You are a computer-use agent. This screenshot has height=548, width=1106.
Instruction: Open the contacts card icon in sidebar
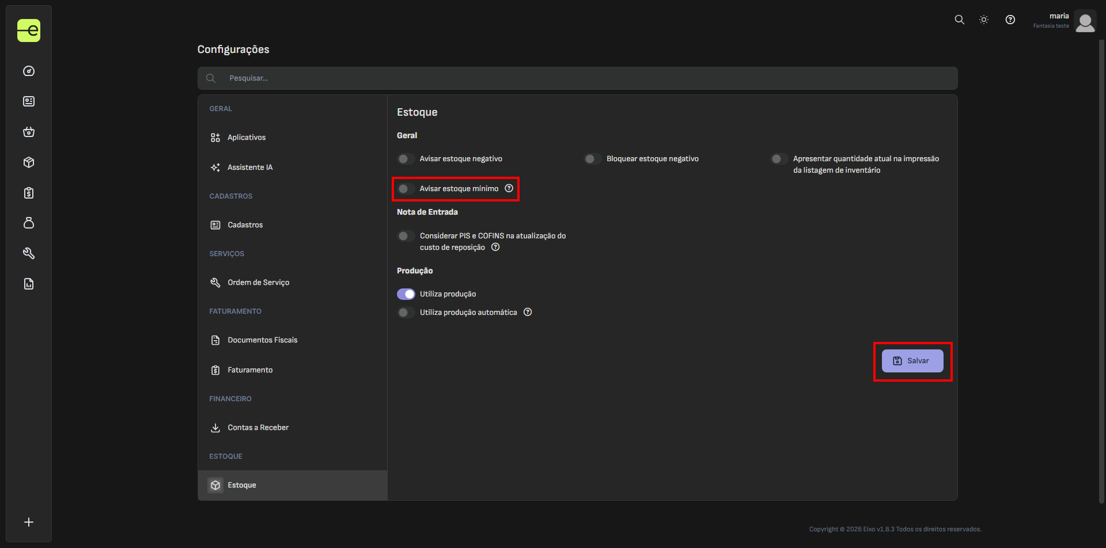(x=29, y=101)
